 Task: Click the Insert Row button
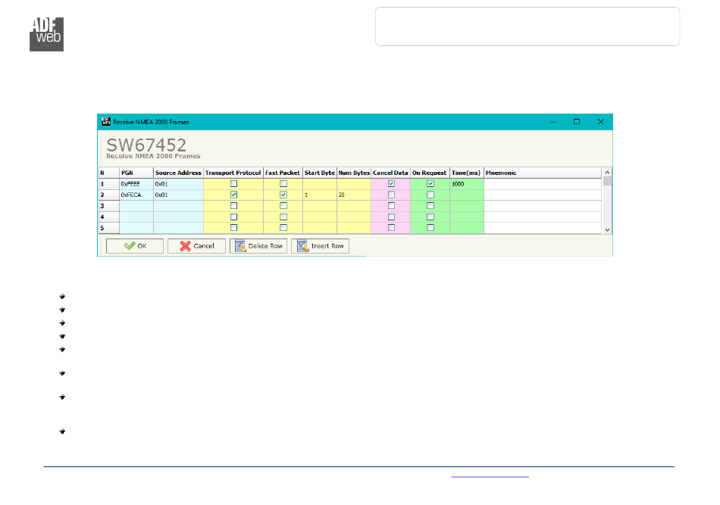(320, 246)
